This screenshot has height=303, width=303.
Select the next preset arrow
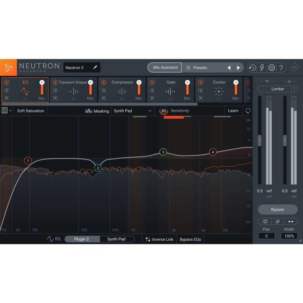[x=239, y=68]
